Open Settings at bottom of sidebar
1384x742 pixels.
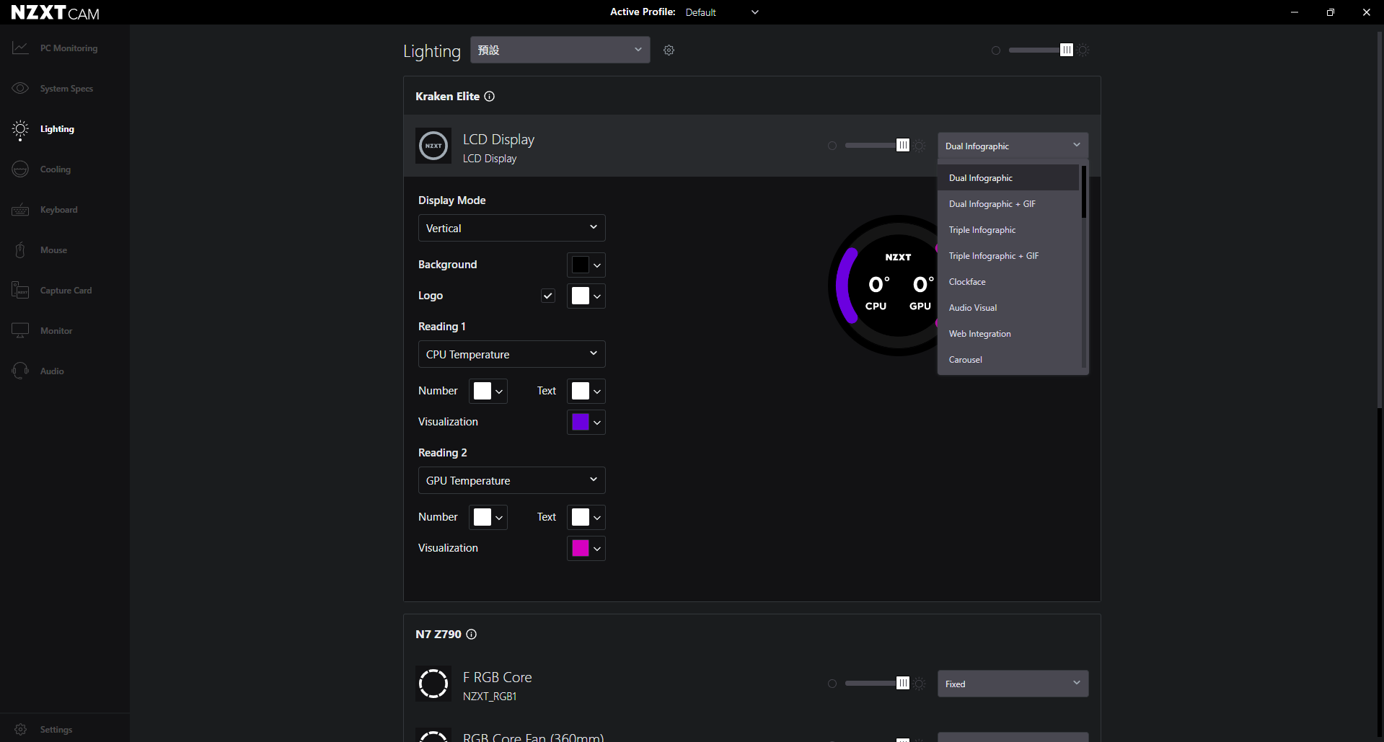pos(43,729)
